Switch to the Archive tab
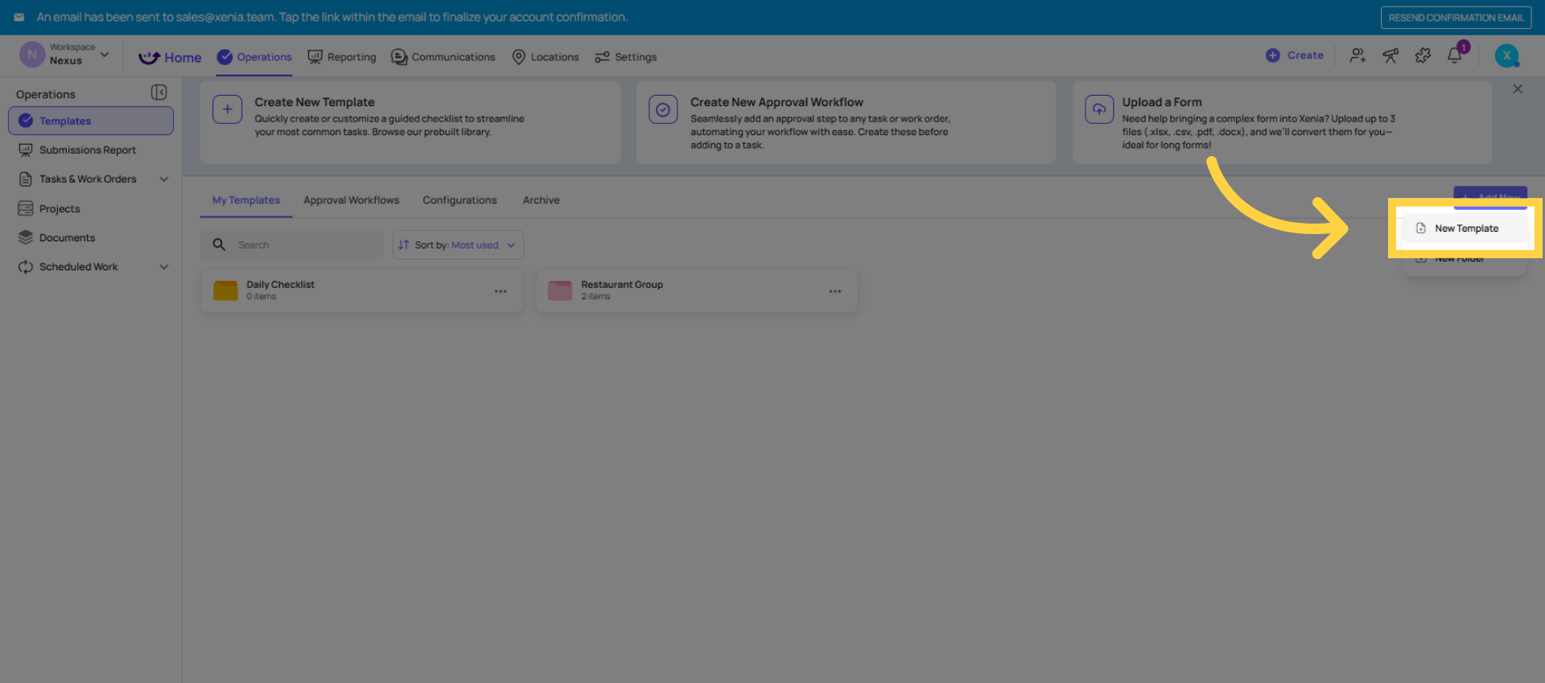 pos(541,200)
